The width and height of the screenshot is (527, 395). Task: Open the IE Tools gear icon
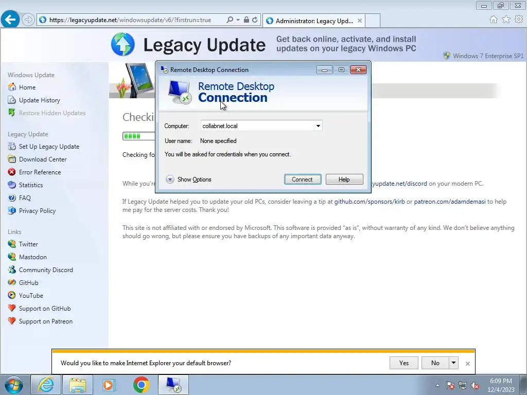(519, 20)
